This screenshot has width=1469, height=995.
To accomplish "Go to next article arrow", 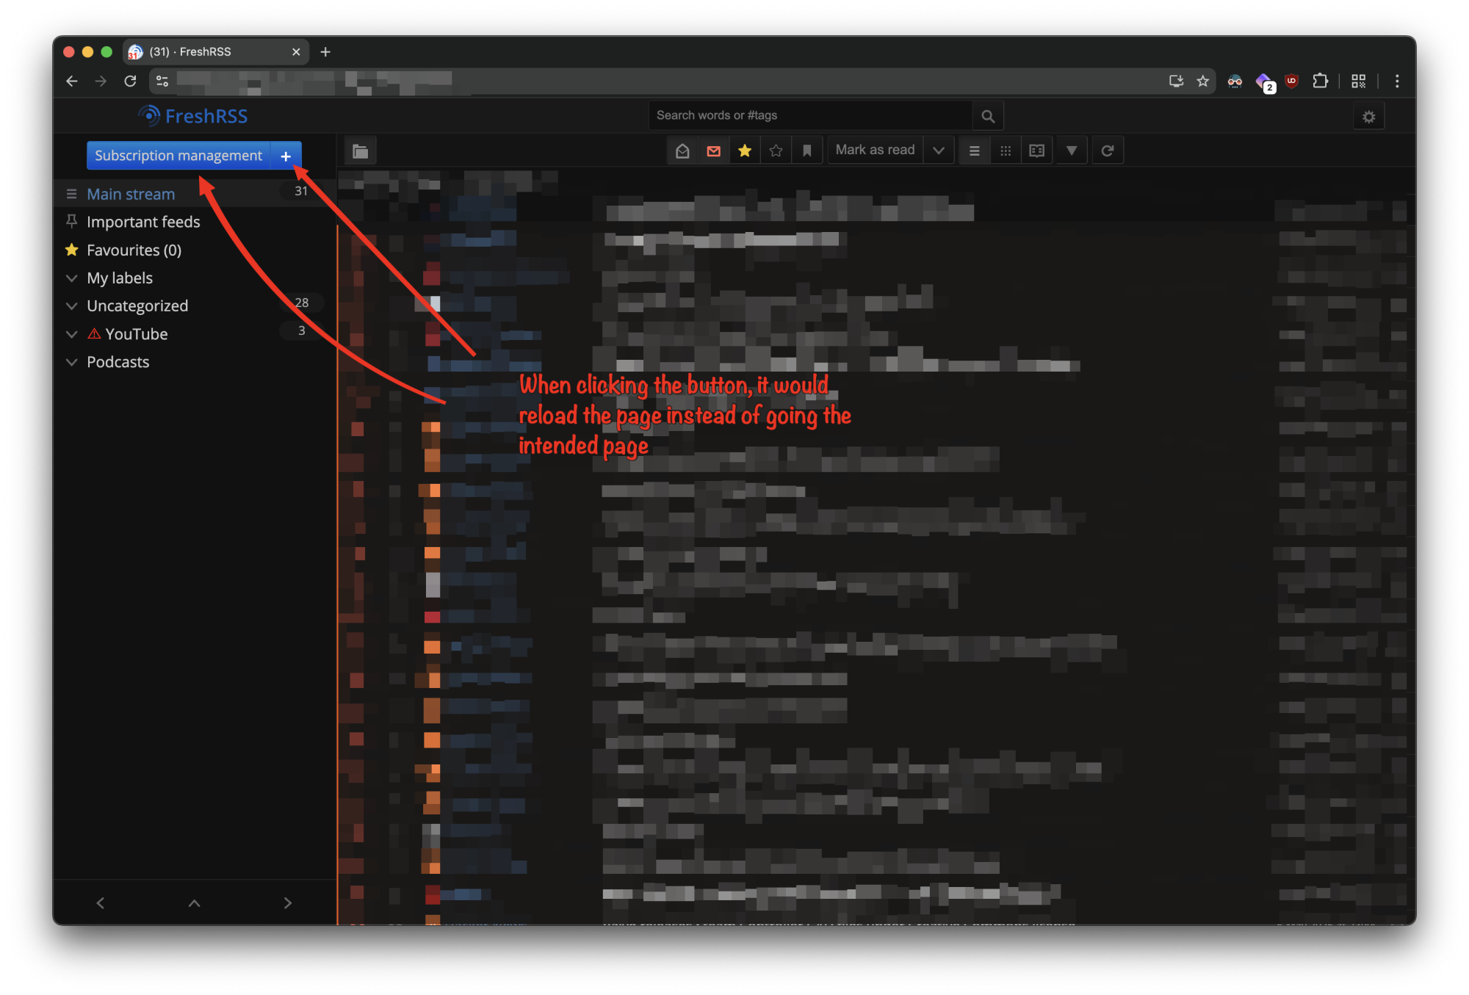I will tap(287, 903).
